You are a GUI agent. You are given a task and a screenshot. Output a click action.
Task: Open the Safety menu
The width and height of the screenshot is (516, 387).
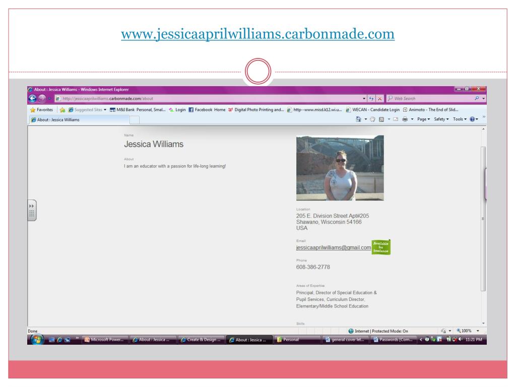[441, 119]
